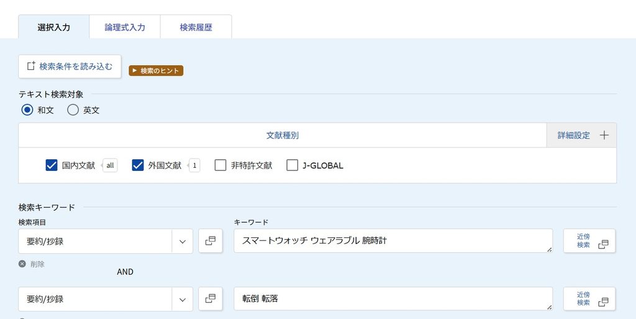Click the 'all' badge next to 国内文献

tap(110, 165)
